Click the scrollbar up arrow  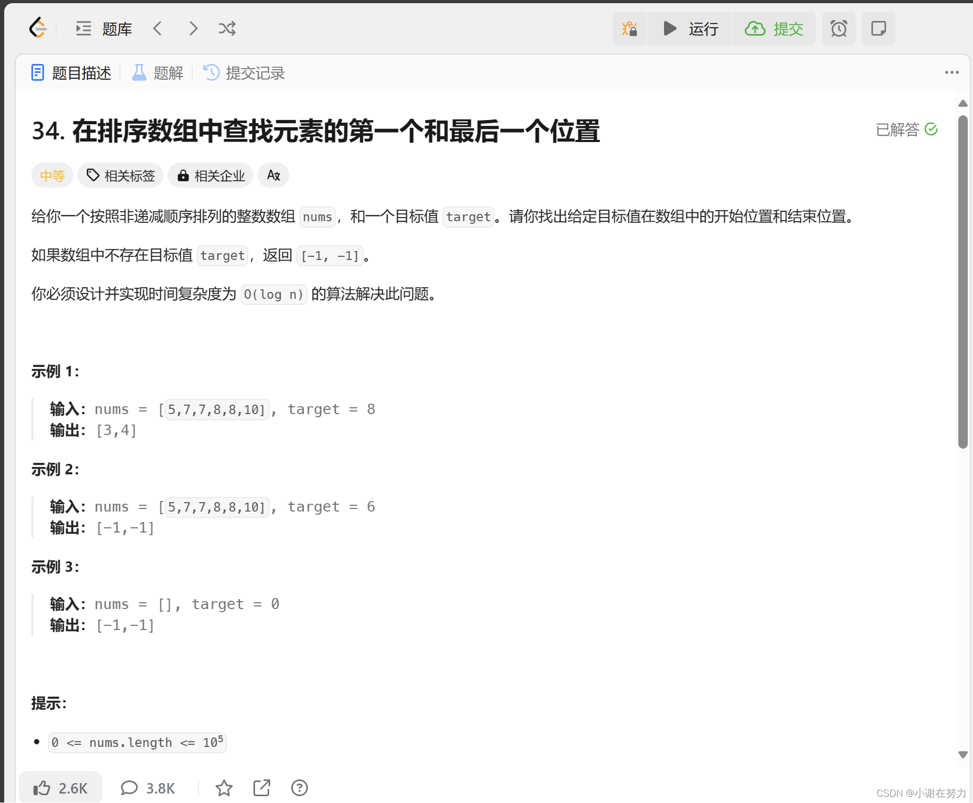click(x=963, y=103)
